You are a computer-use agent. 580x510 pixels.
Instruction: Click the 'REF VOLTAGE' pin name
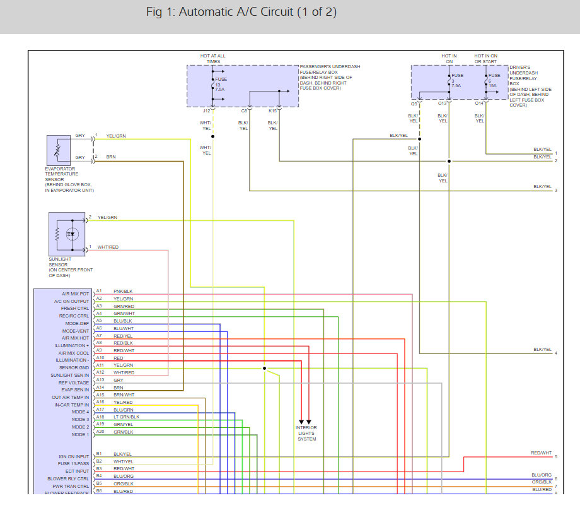[x=74, y=383]
